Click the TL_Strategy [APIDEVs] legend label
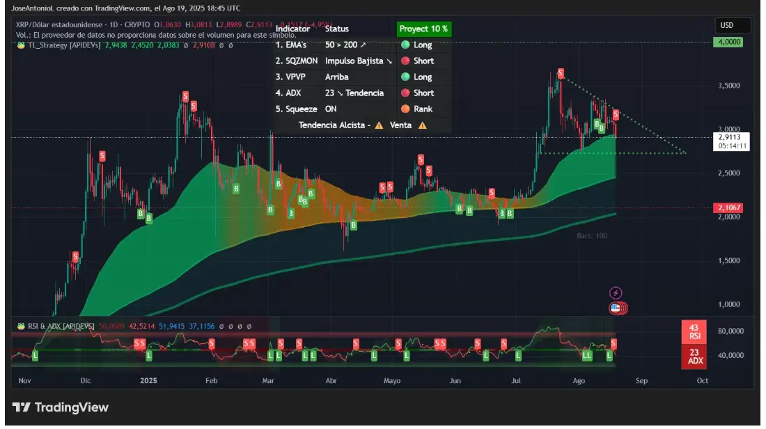Image resolution: width=766 pixels, height=429 pixels. (x=65, y=45)
